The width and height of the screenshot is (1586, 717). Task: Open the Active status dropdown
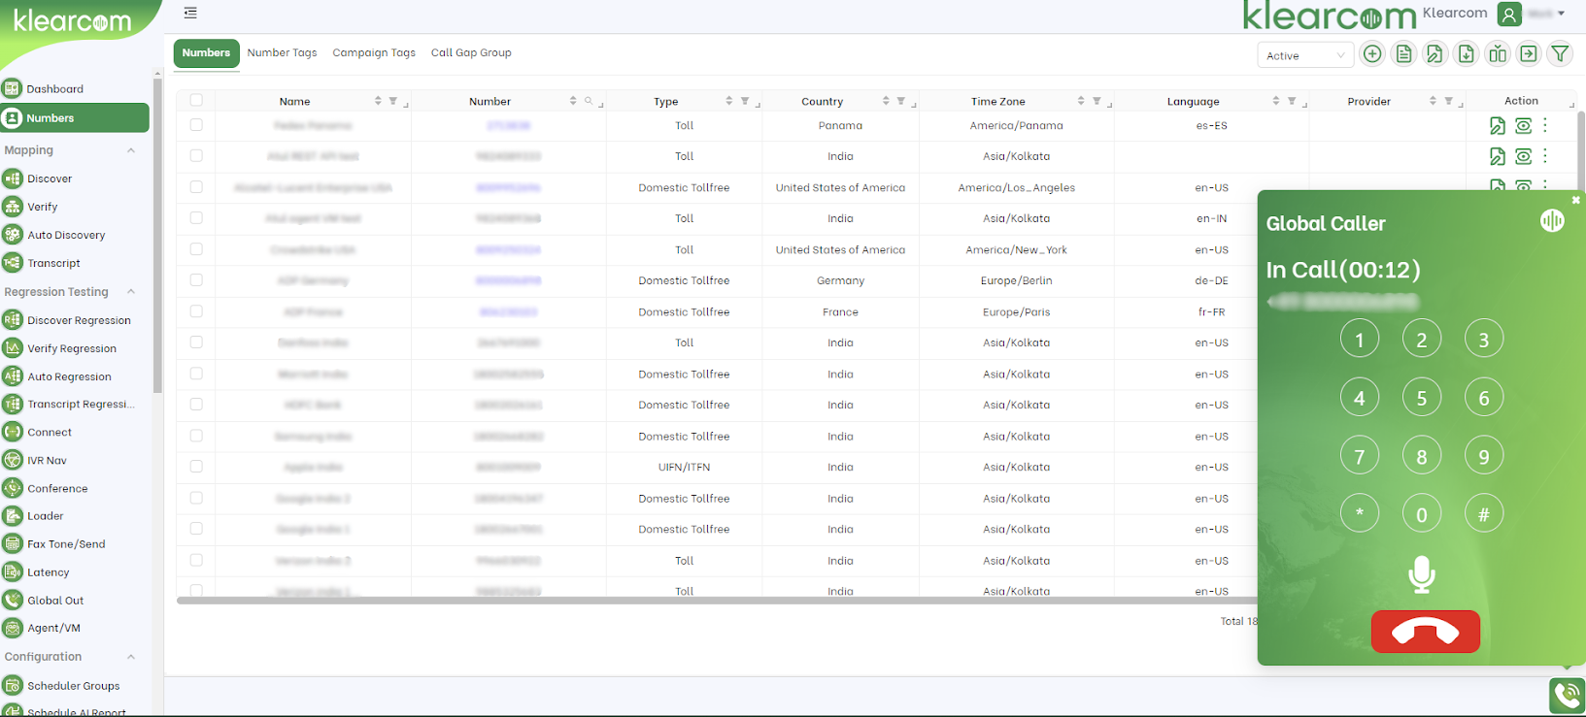coord(1305,55)
